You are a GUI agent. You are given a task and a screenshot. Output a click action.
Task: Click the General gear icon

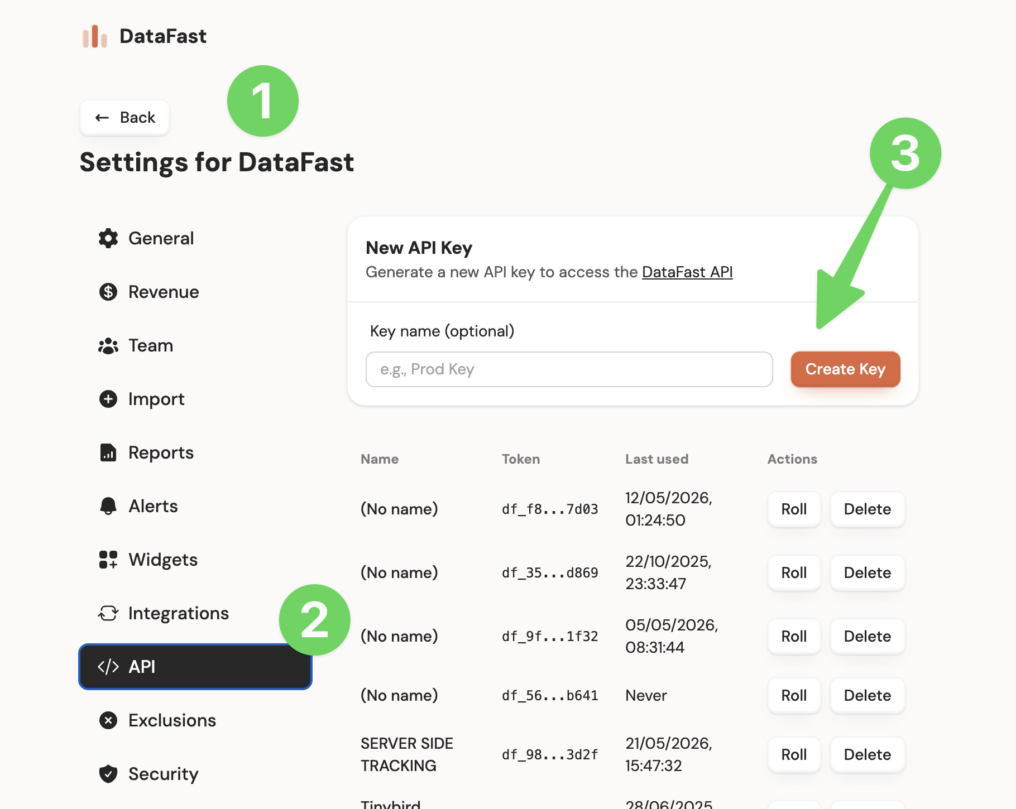(x=108, y=238)
